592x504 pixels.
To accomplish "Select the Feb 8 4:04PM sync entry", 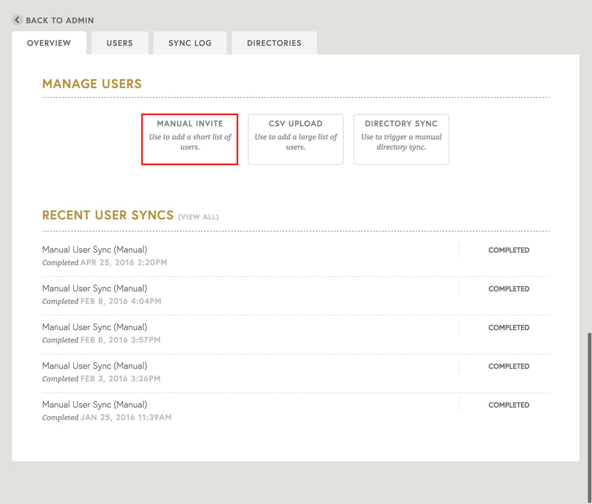I will pyautogui.click(x=95, y=288).
